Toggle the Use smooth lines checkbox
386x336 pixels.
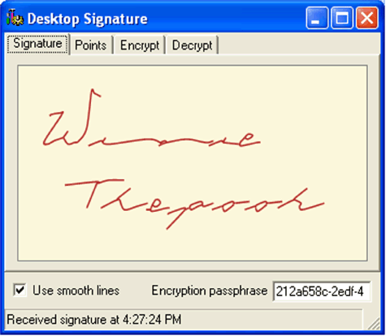(x=20, y=291)
